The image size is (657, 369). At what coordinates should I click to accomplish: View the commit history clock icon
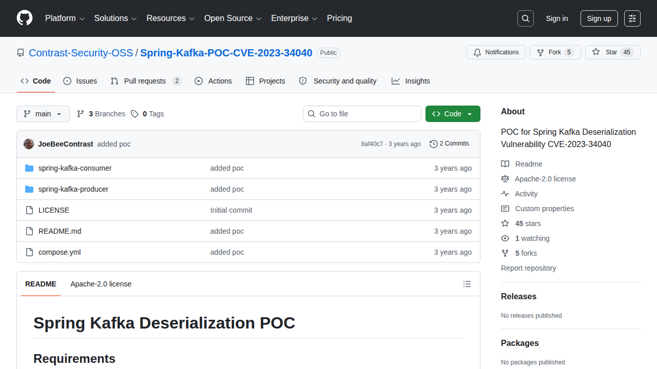(434, 144)
